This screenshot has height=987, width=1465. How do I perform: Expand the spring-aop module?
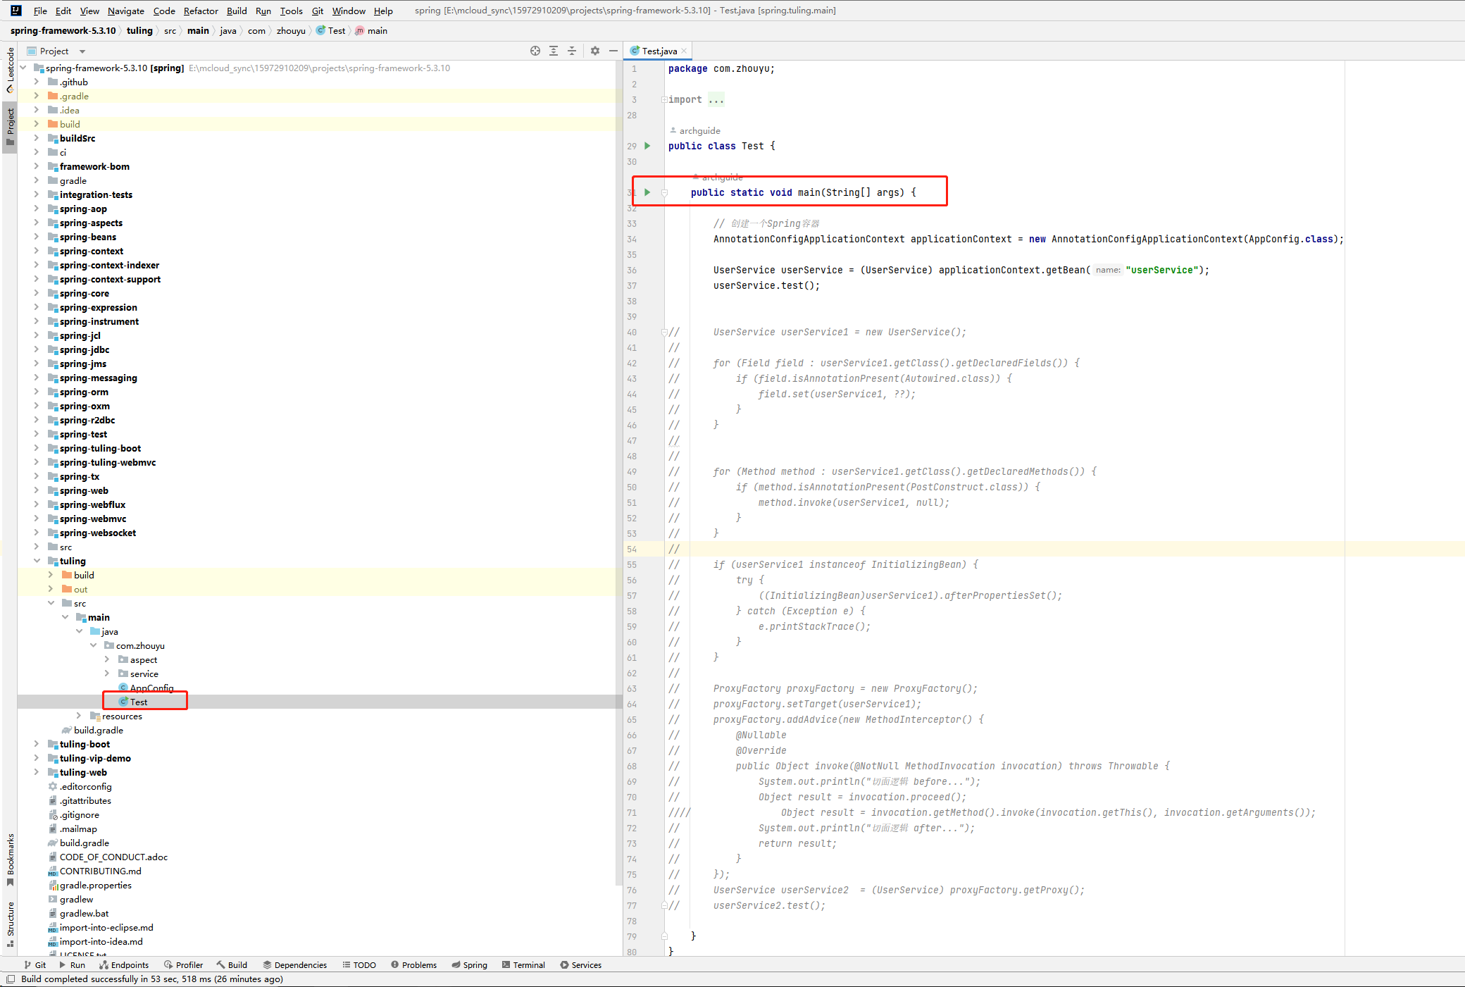(x=36, y=209)
